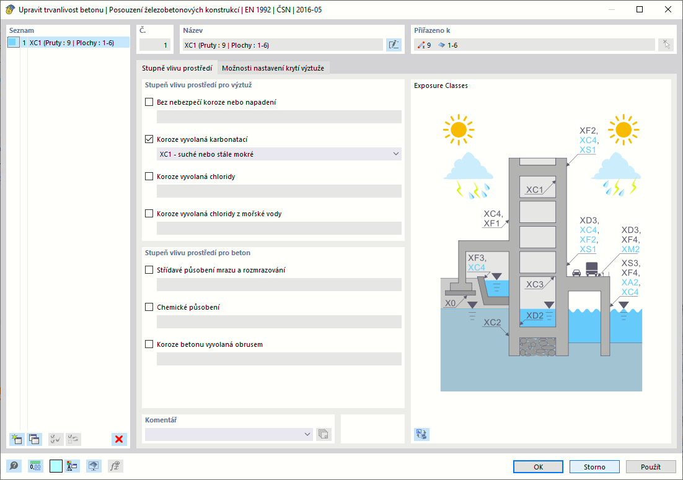Click the Název text field
Image resolution: width=683 pixels, height=480 pixels.
coord(282,45)
